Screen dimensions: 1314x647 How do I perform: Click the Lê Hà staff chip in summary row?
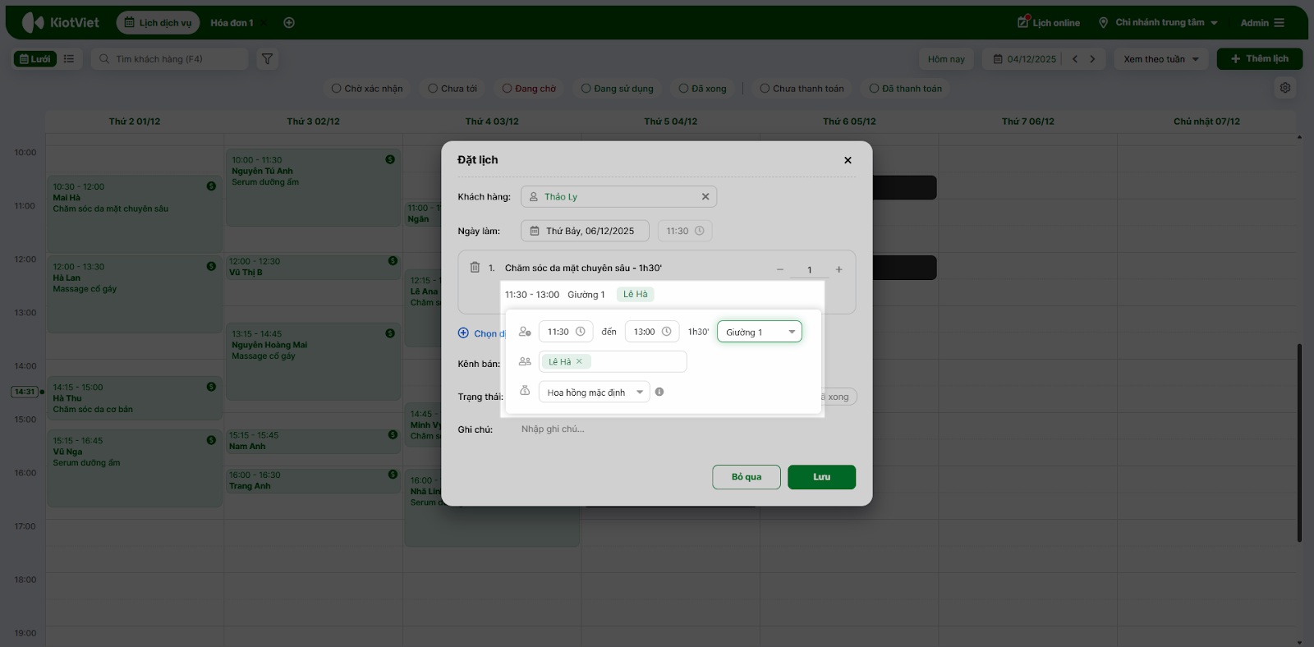coord(635,294)
